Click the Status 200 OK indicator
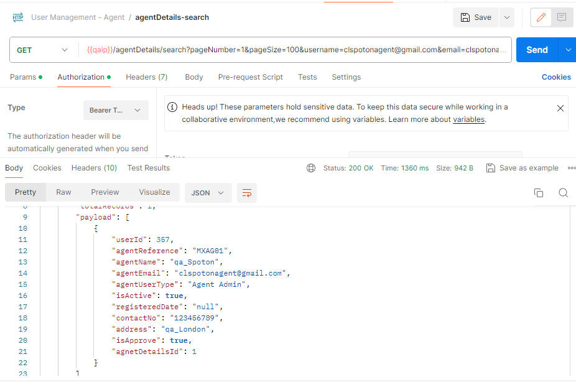 [x=348, y=168]
